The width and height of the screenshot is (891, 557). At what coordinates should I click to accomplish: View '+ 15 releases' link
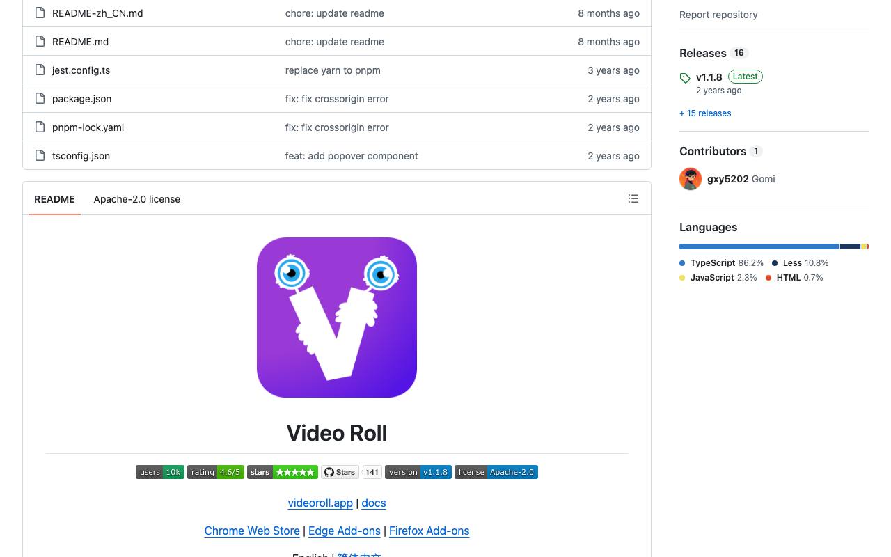pyautogui.click(x=705, y=113)
